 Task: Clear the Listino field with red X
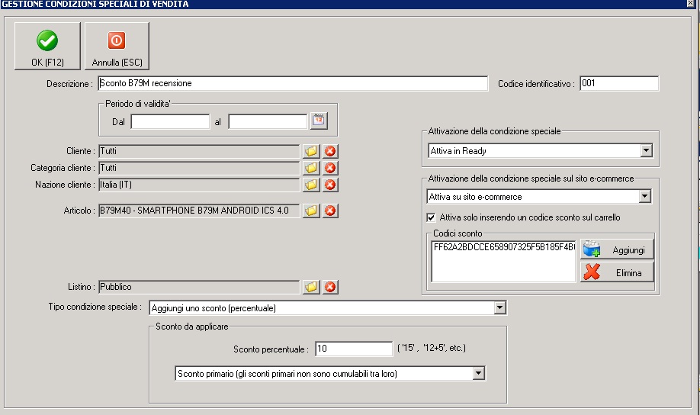330,287
